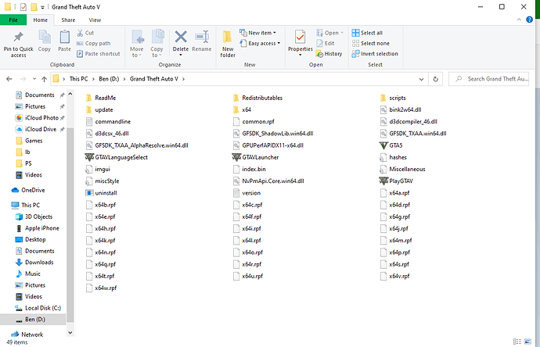
Task: Switch to Large icons view icon
Action: (527, 342)
